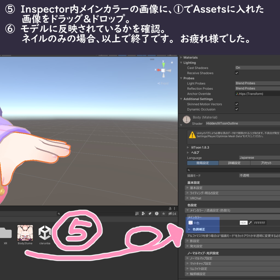Open the Shader dropdown Hidden/lilToonOutline
280x280 pixels.
tap(243, 123)
